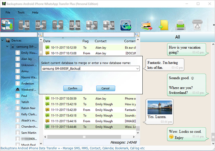The image size is (215, 151).
Task: Select Anderson contact in the tree
Action: tap(25, 83)
